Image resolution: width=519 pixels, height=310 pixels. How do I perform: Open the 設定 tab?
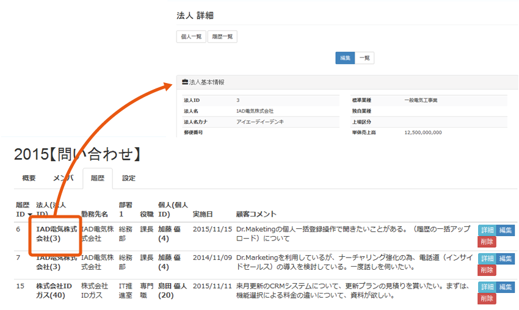click(129, 178)
